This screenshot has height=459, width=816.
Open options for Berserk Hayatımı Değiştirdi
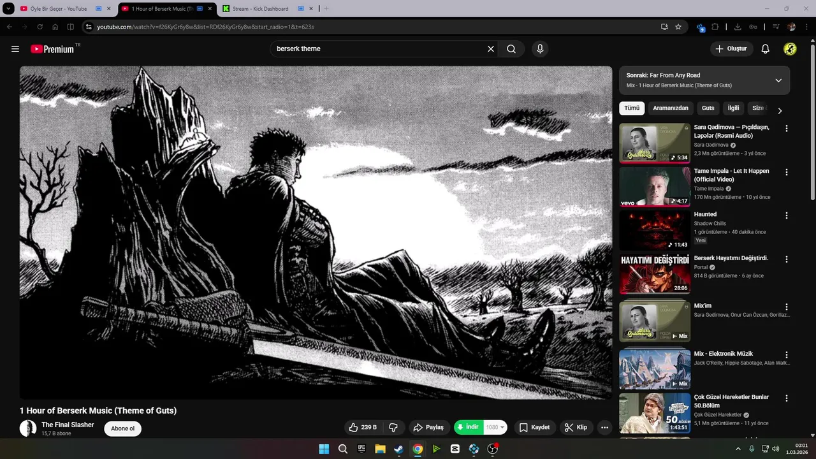(786, 259)
